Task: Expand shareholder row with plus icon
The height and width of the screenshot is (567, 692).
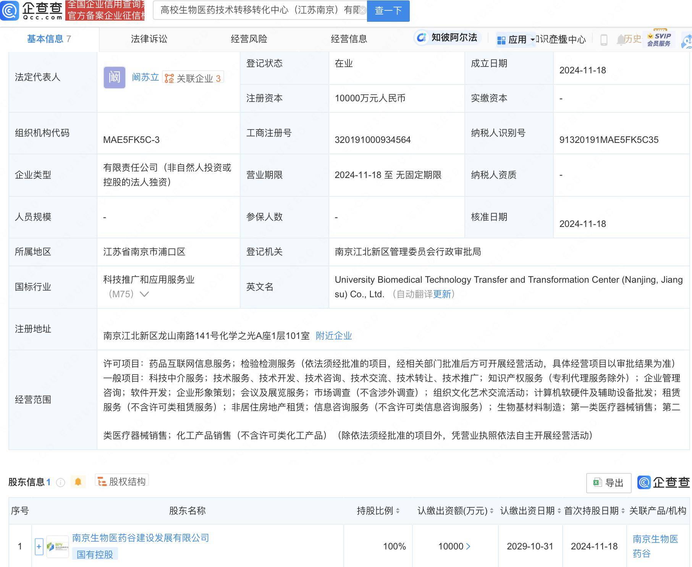Action: pos(39,547)
